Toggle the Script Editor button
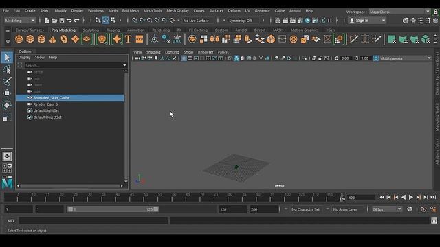 (434, 221)
